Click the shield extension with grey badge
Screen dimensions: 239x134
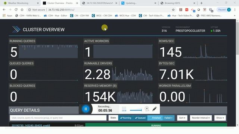[211, 10]
